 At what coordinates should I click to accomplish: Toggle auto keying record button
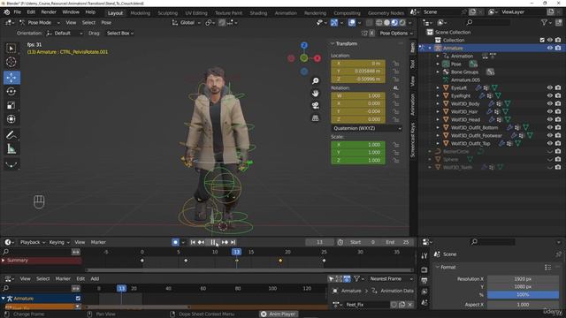coord(175,242)
